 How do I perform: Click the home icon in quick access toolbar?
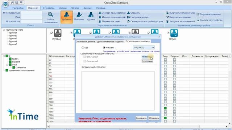(12, 3)
